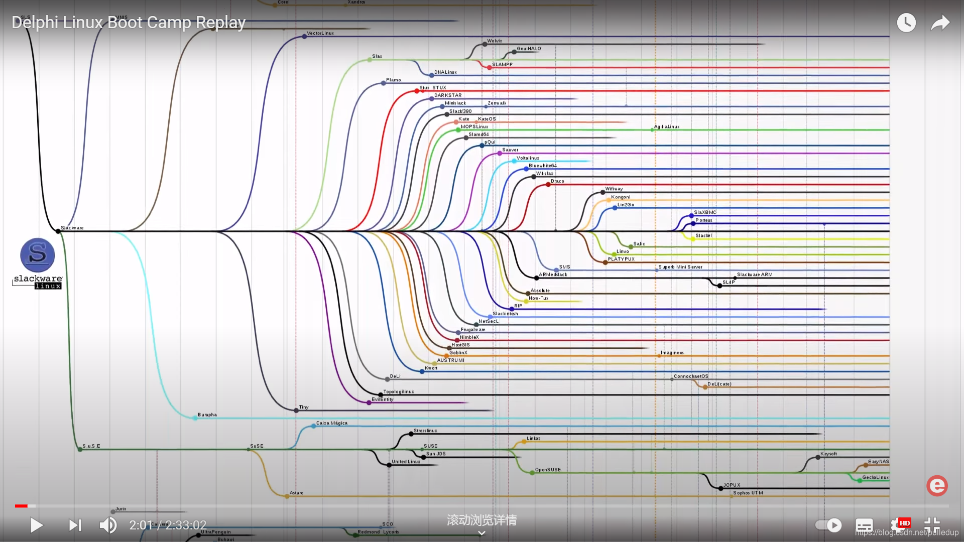The image size is (964, 542).
Task: Click the 'Topologilinux' label
Action: [399, 391]
